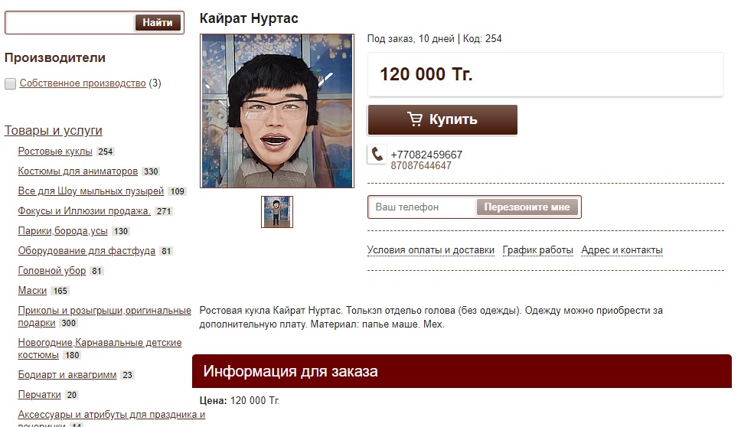Image resolution: width=741 pixels, height=427 pixels.
Task: Click the Перезвоните мне button
Action: 527,207
